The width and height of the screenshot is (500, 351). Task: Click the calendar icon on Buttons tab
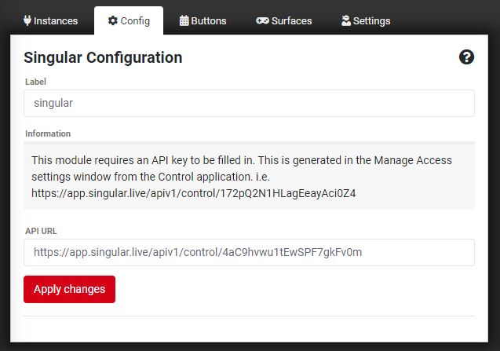(184, 21)
